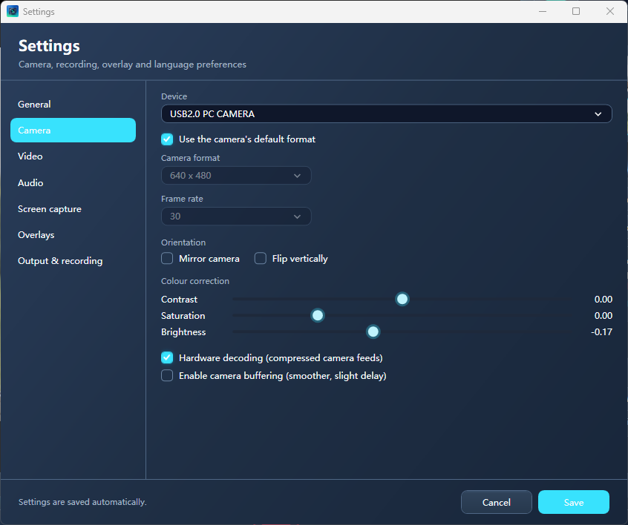Tick the Flip vertically checkbox
Viewport: 628px width, 525px height.
261,259
